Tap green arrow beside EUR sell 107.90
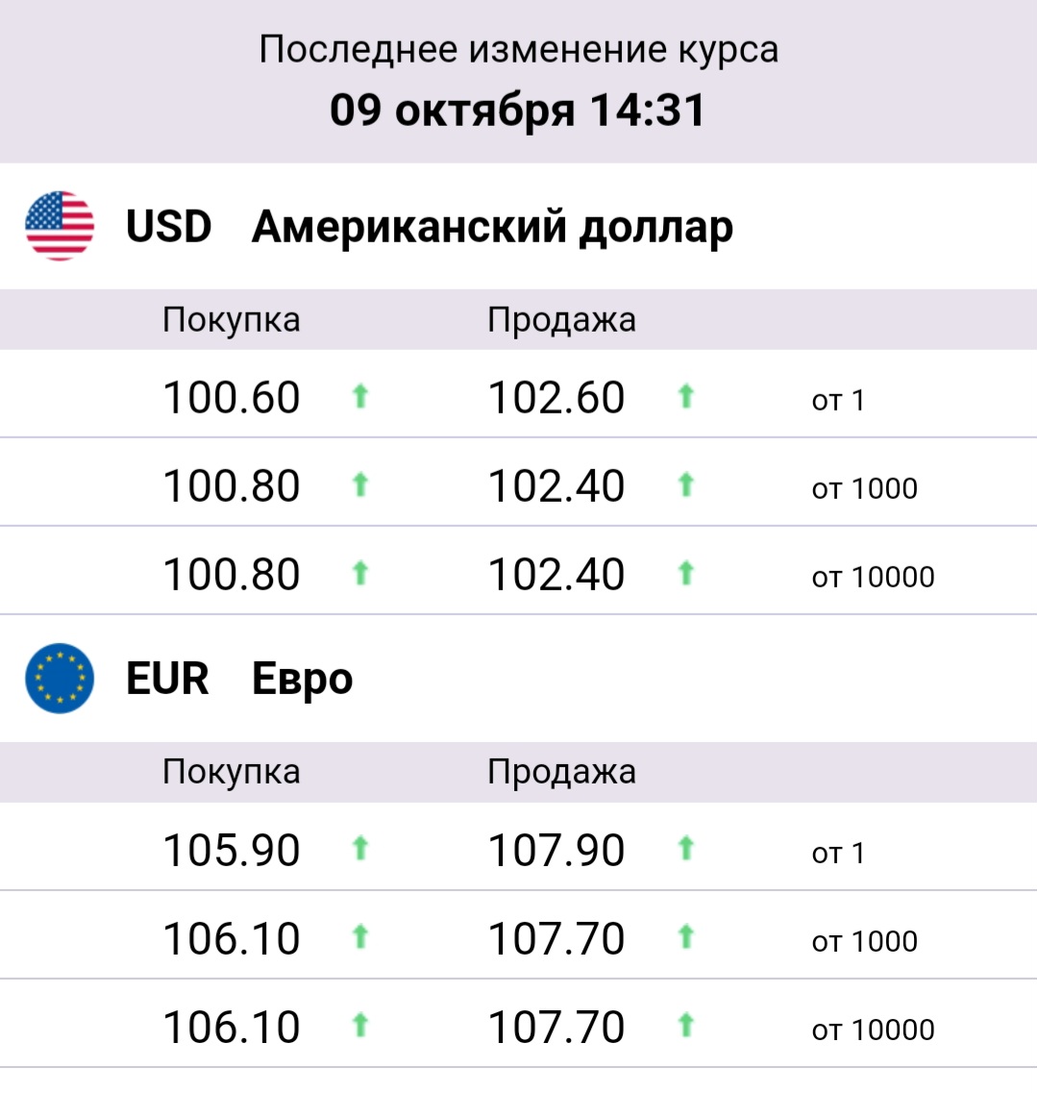Image resolution: width=1037 pixels, height=1093 pixels. click(x=686, y=848)
